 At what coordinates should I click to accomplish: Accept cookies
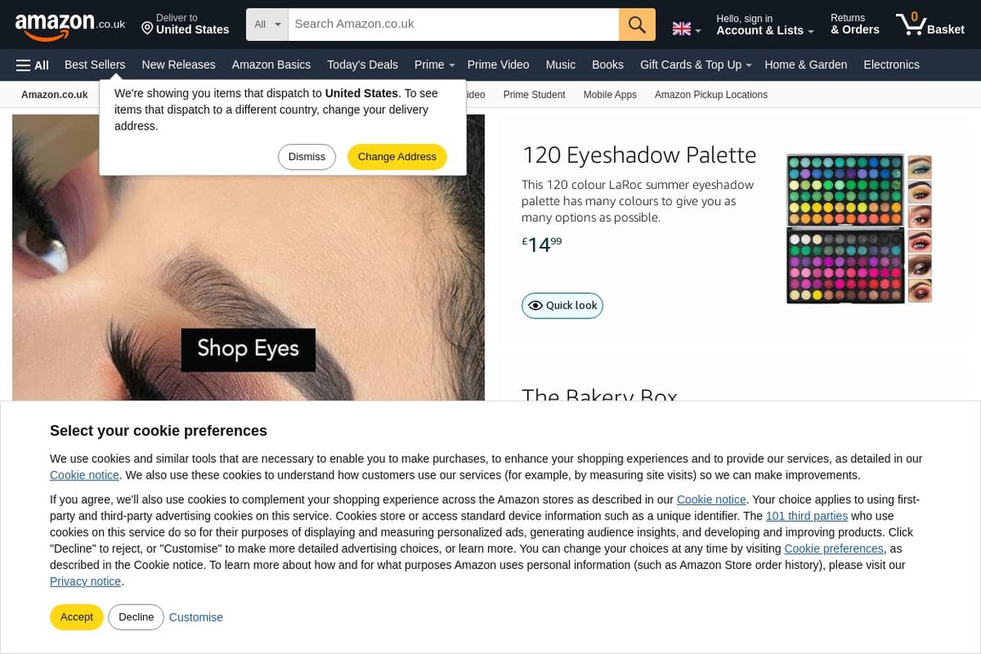click(77, 617)
